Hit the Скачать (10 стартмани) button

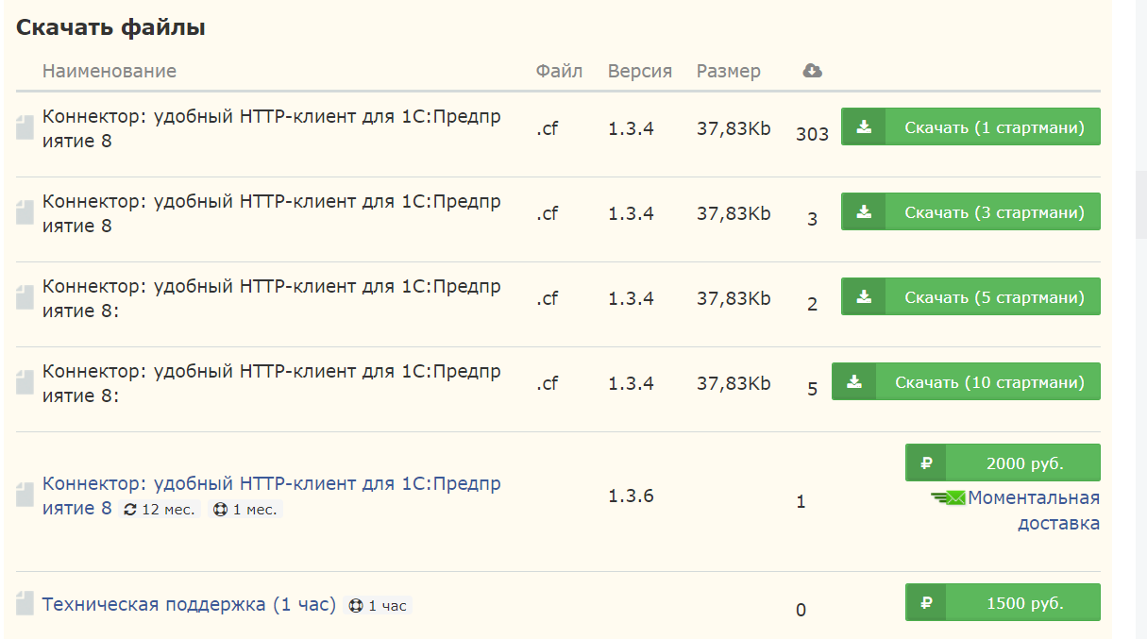click(x=966, y=382)
